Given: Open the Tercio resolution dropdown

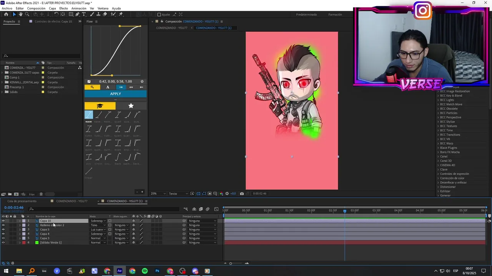Looking at the screenshot, I should coord(179,194).
